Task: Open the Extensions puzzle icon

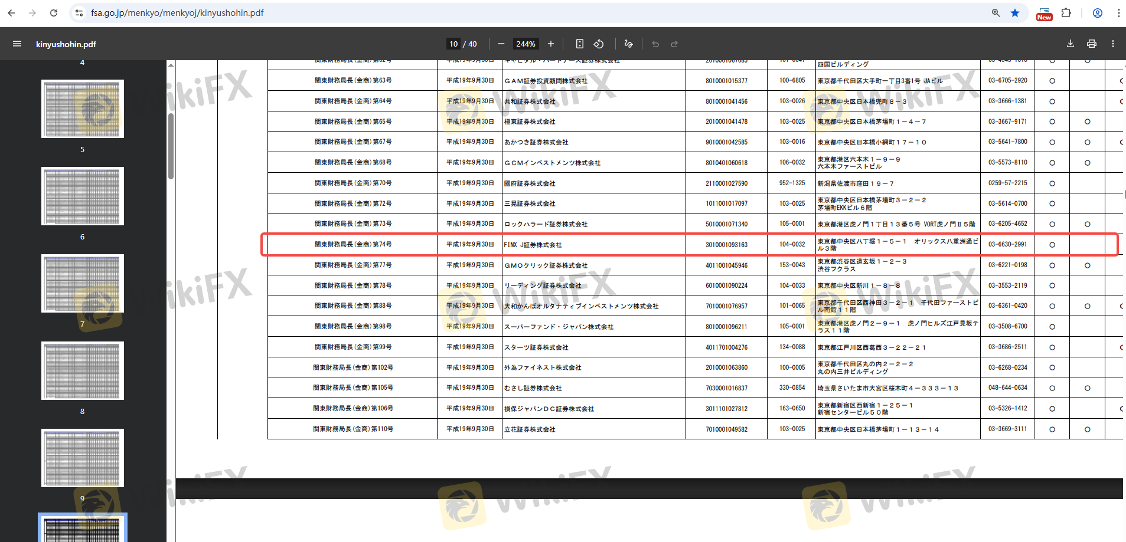Action: pyautogui.click(x=1066, y=13)
